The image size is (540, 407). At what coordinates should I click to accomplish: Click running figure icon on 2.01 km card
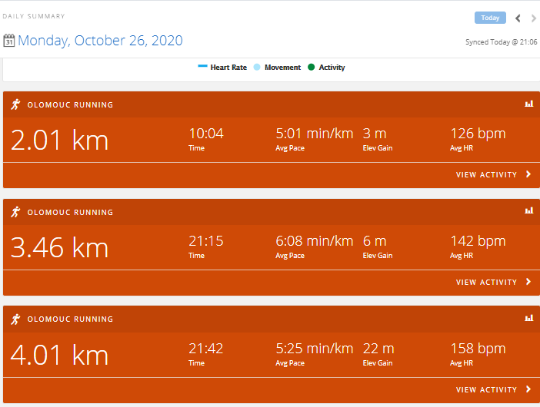click(15, 104)
